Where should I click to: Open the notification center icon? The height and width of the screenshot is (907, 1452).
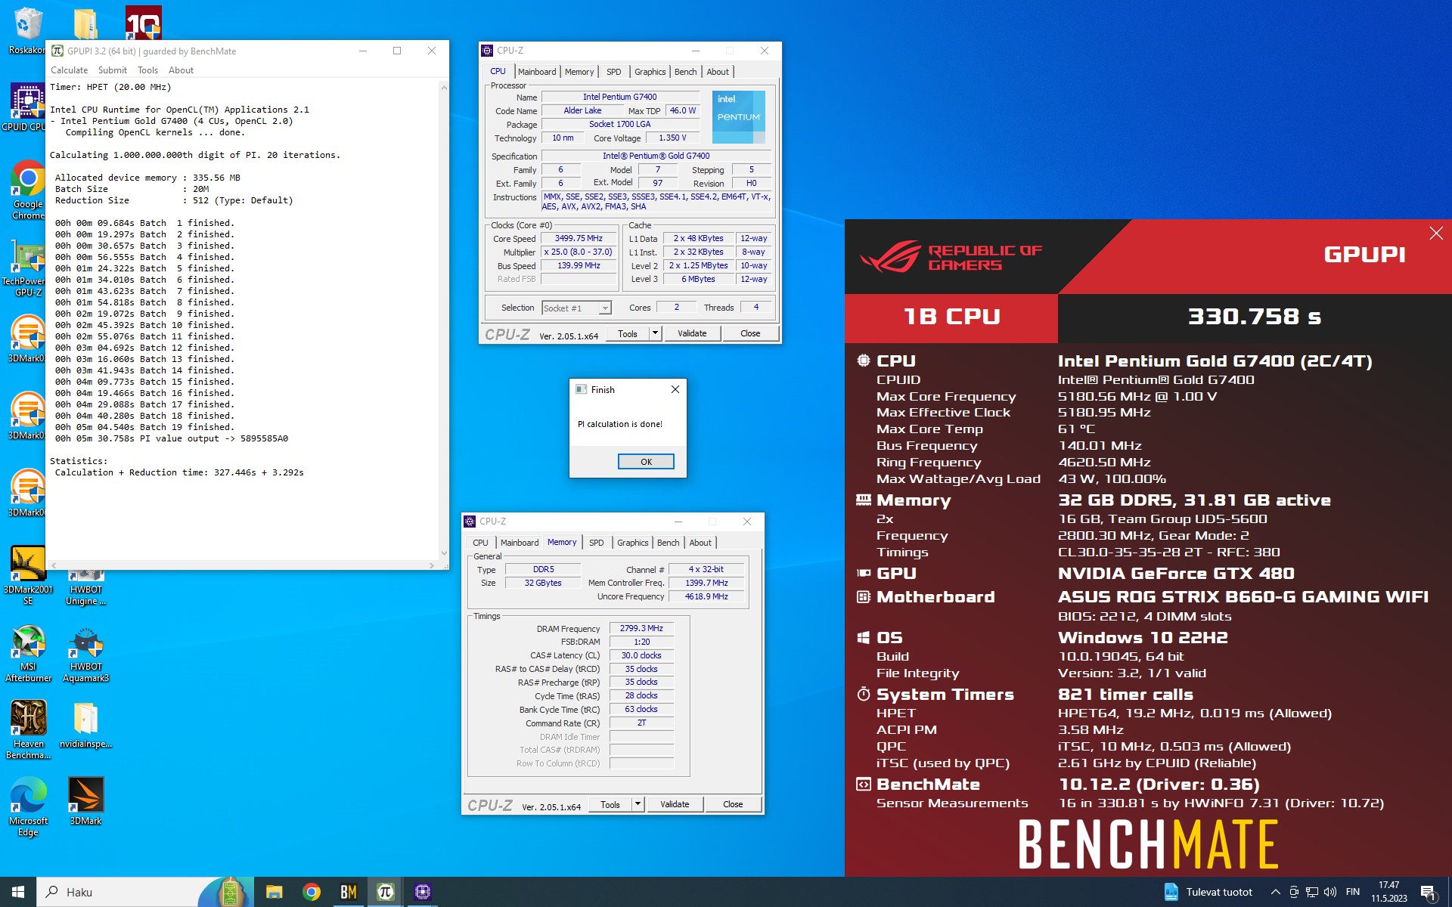click(1428, 892)
